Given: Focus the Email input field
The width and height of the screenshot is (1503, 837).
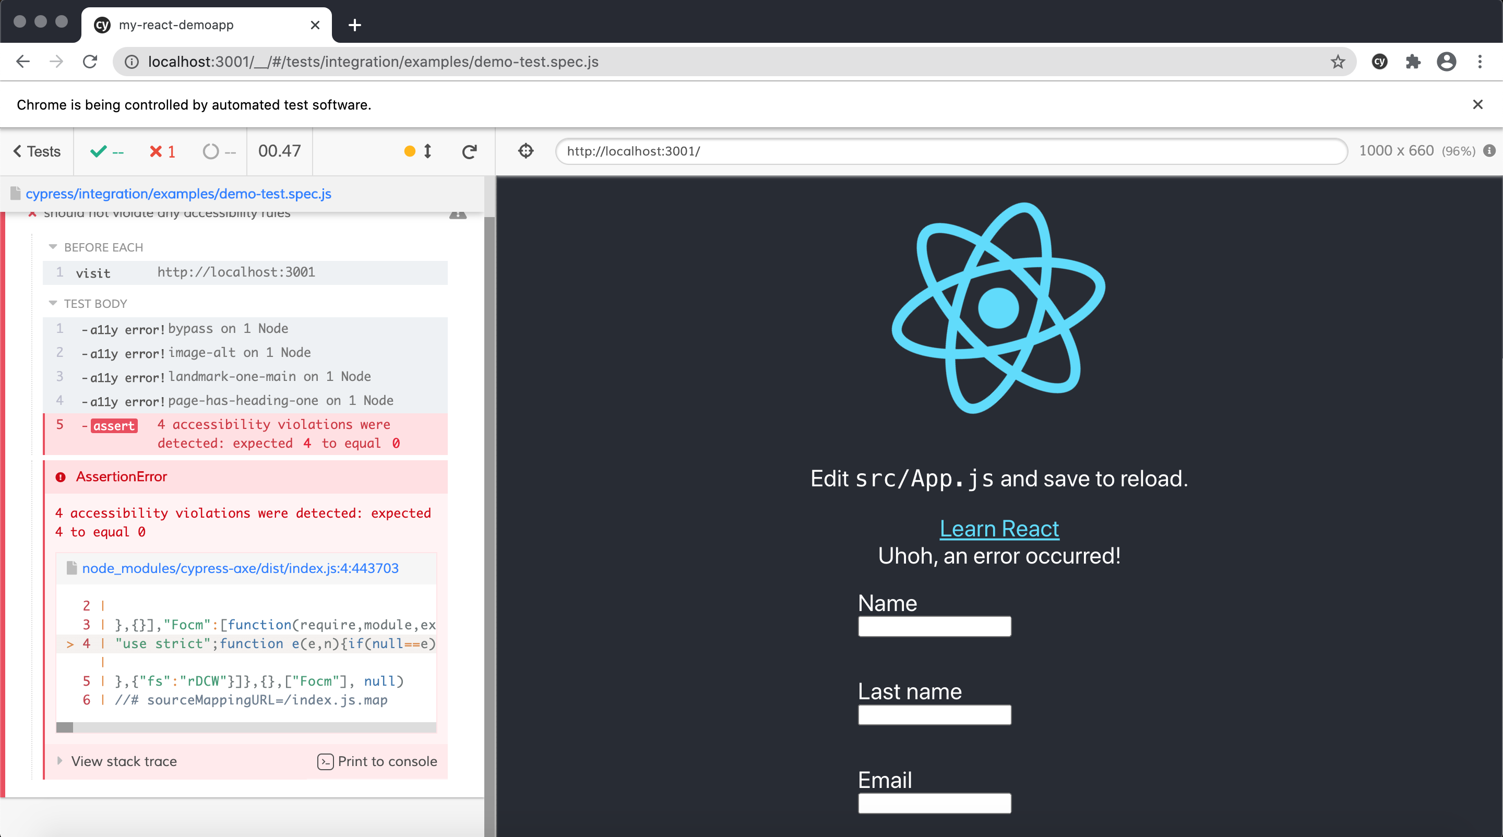Looking at the screenshot, I should [x=934, y=803].
